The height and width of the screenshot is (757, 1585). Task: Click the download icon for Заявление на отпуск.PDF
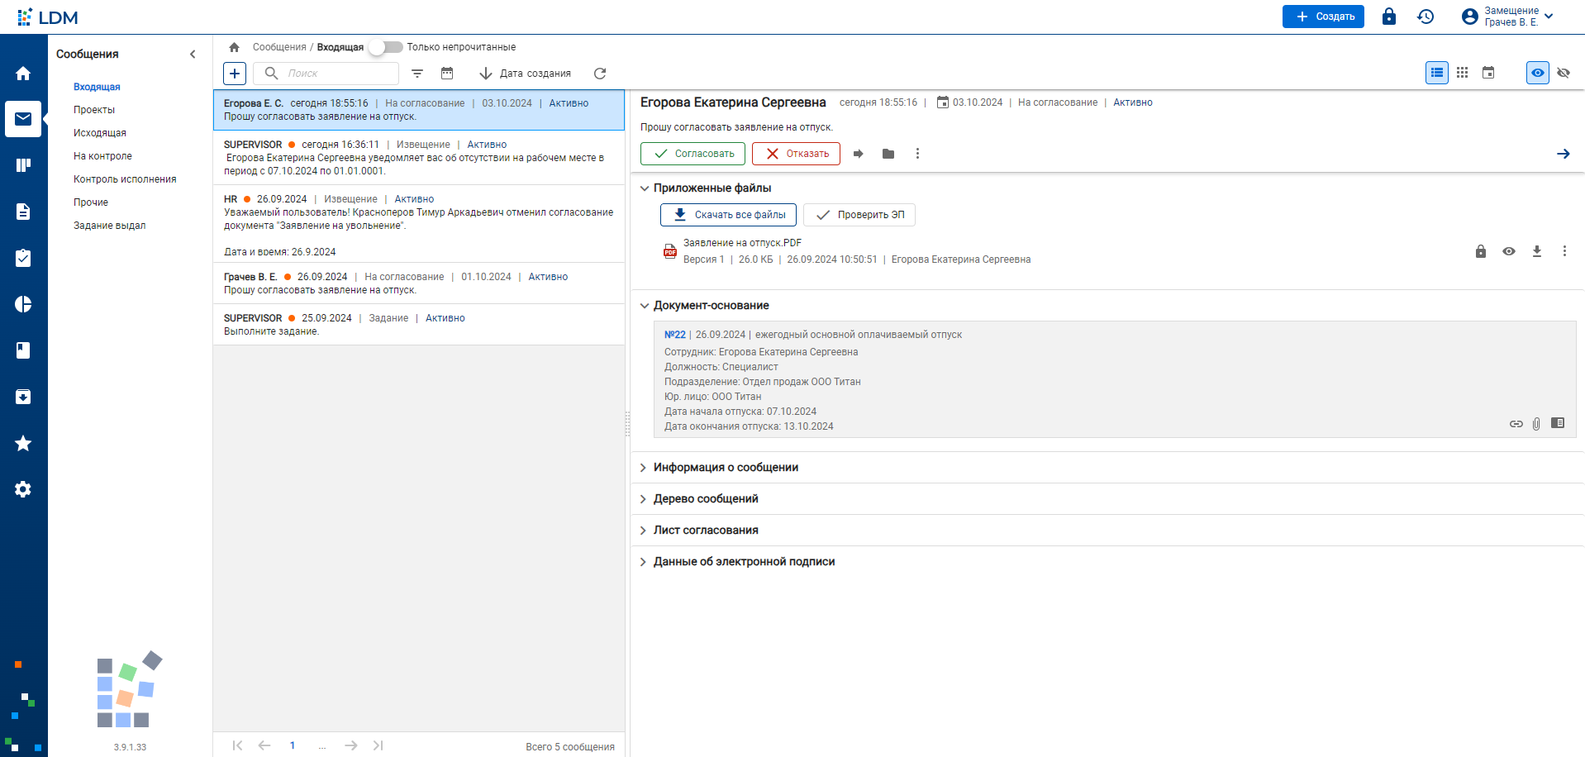(1537, 252)
